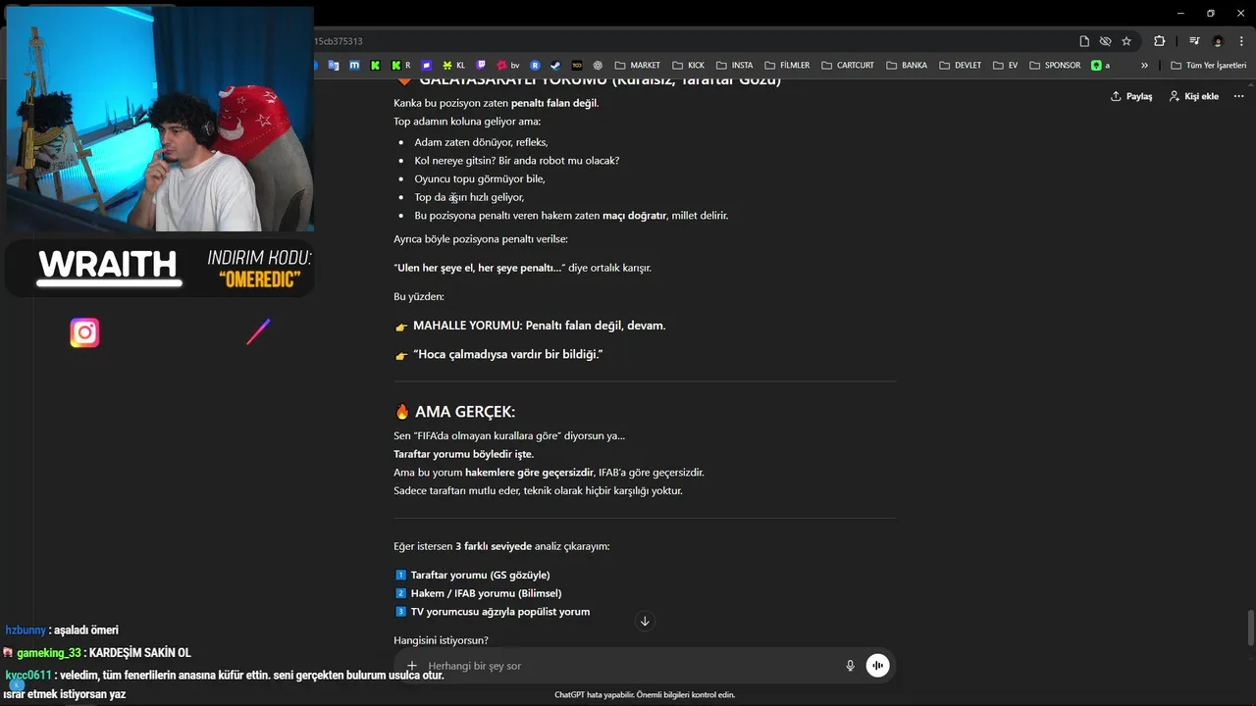Open the SPONSOR bookmarks folder

[x=1055, y=66]
